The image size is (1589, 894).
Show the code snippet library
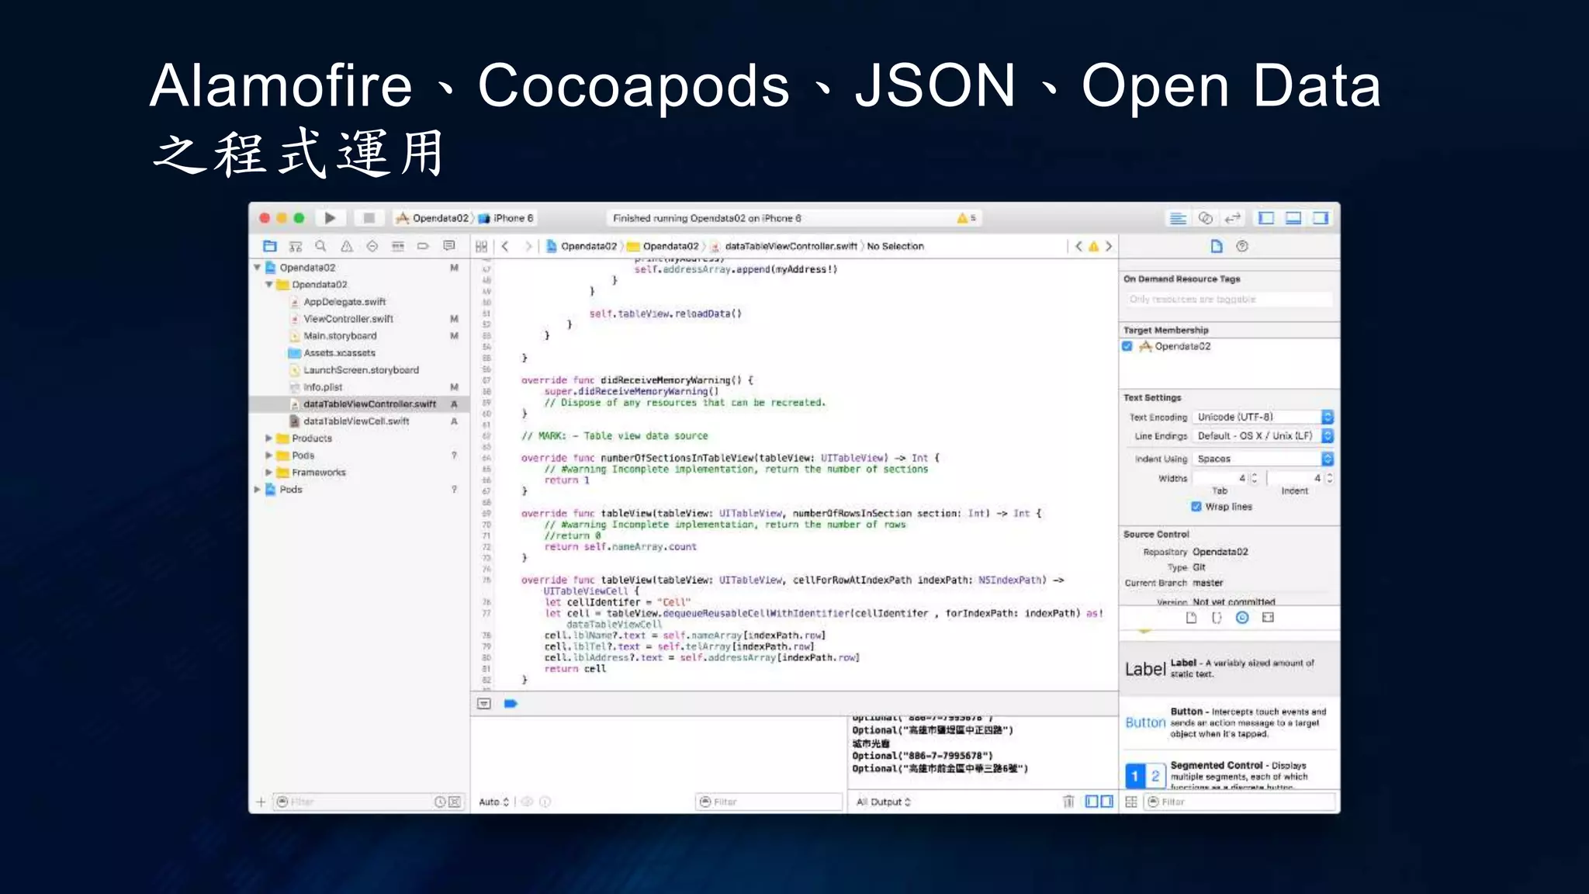point(1217,618)
